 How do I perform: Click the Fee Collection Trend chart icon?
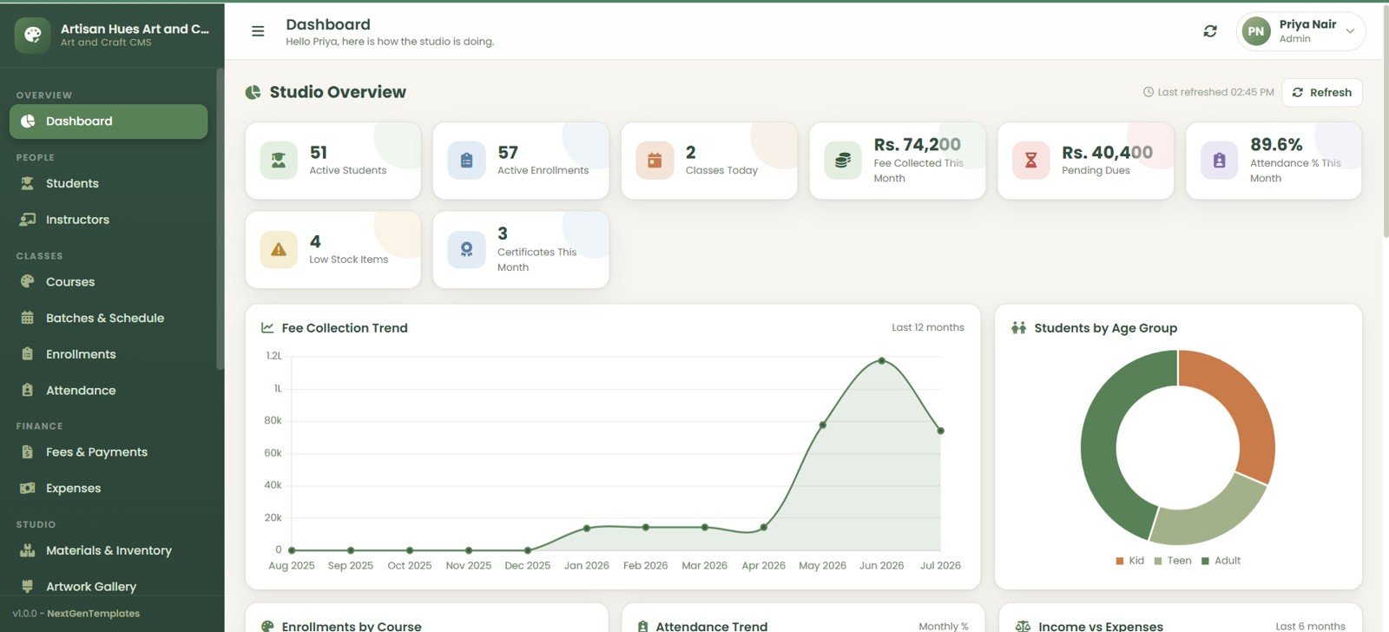click(267, 328)
